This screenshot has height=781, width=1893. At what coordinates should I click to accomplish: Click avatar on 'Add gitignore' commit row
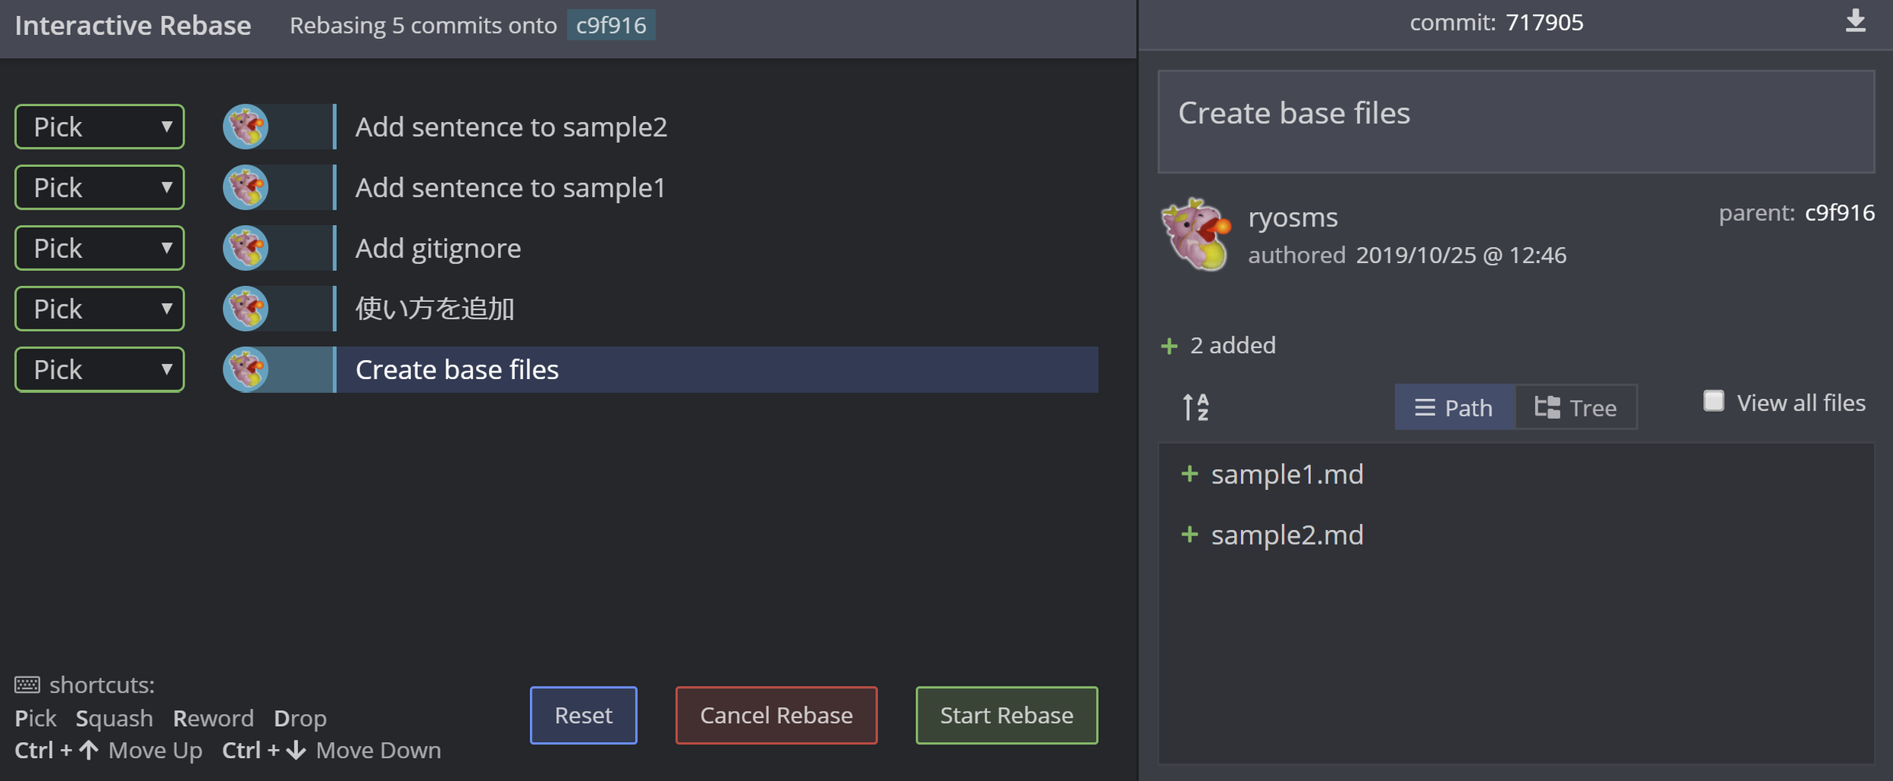click(x=246, y=248)
